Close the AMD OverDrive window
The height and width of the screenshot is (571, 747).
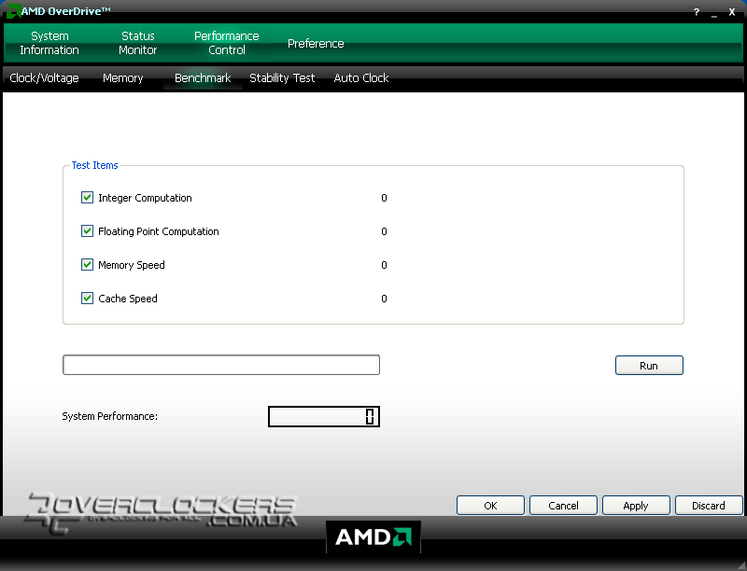(732, 12)
